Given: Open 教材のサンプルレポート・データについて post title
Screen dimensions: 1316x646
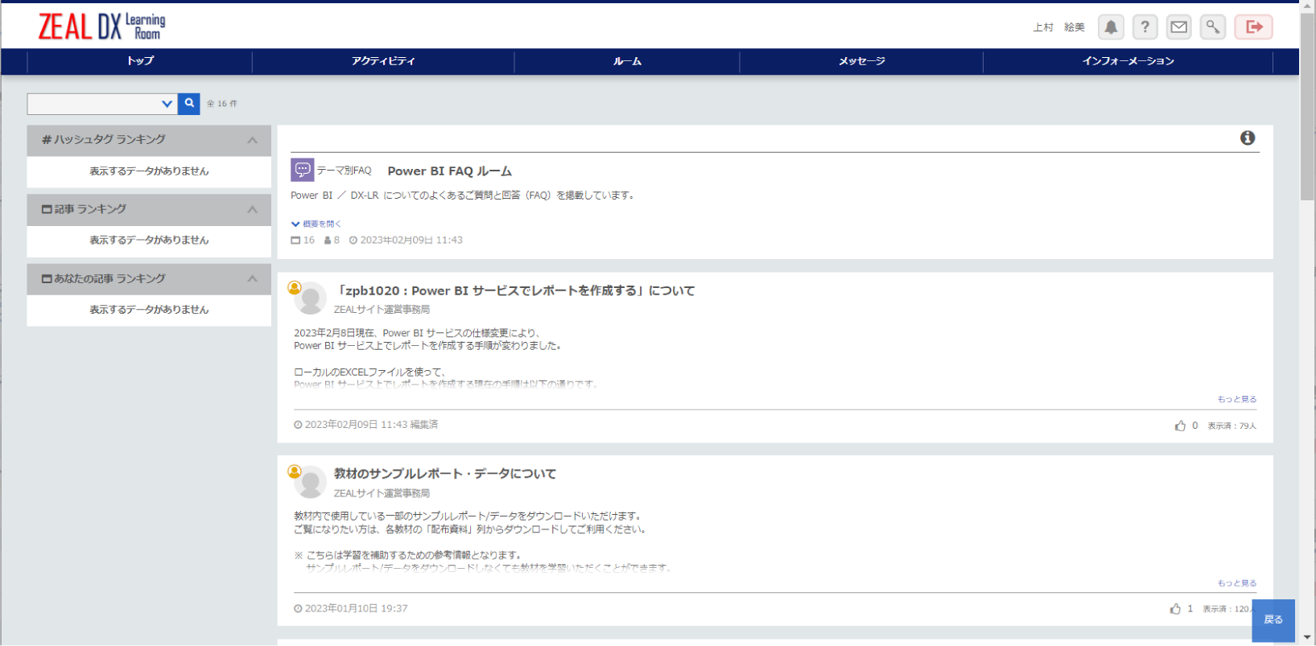Looking at the screenshot, I should click(445, 474).
